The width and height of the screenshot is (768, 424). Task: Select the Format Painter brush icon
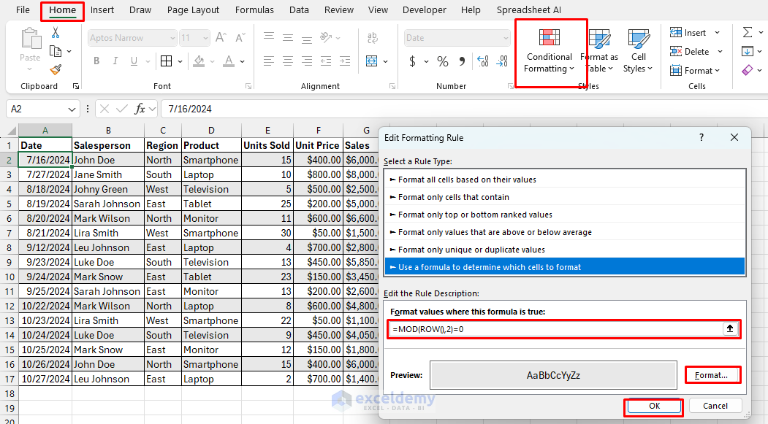[x=56, y=70]
